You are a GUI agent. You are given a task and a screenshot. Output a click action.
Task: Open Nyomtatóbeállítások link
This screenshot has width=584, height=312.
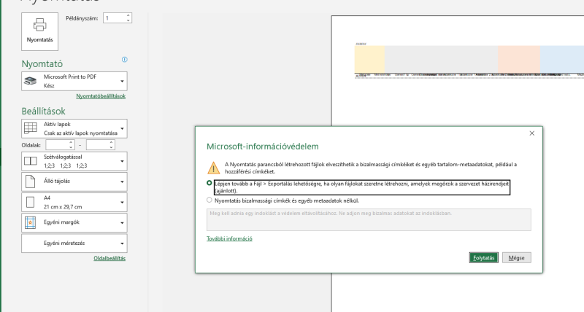click(x=101, y=96)
